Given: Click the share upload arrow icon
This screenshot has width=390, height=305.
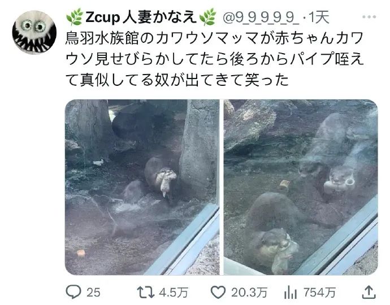Looking at the screenshot, I should [x=369, y=292].
